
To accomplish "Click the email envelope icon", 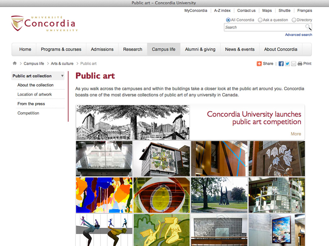I will coord(294,64).
